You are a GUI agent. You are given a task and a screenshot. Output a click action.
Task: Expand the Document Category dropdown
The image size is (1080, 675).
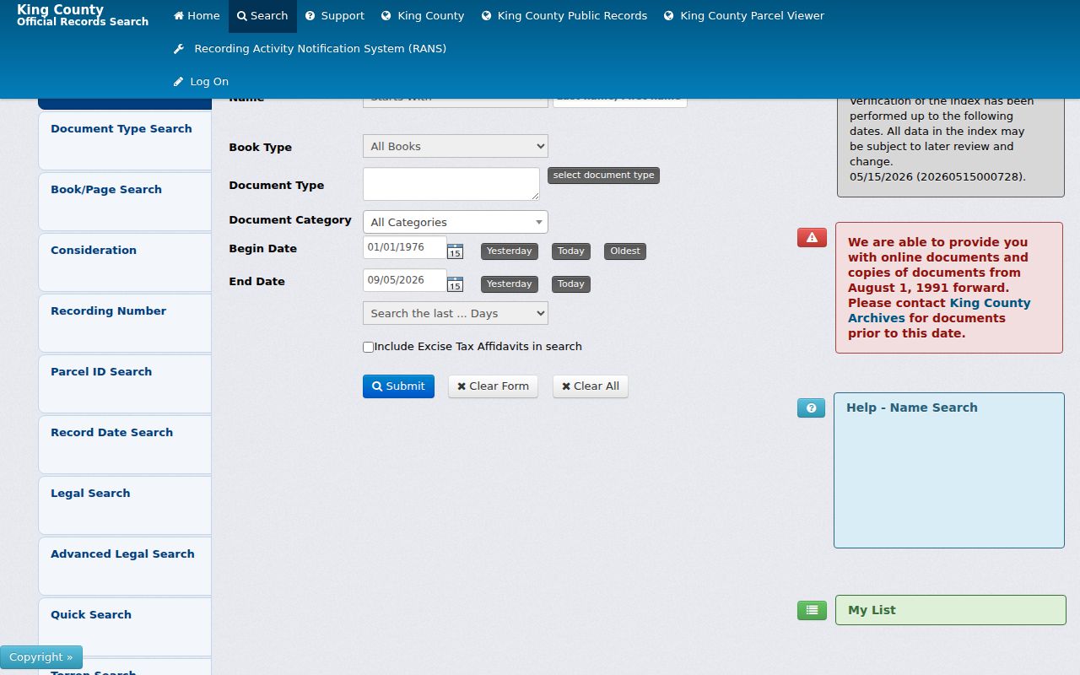pyautogui.click(x=456, y=222)
